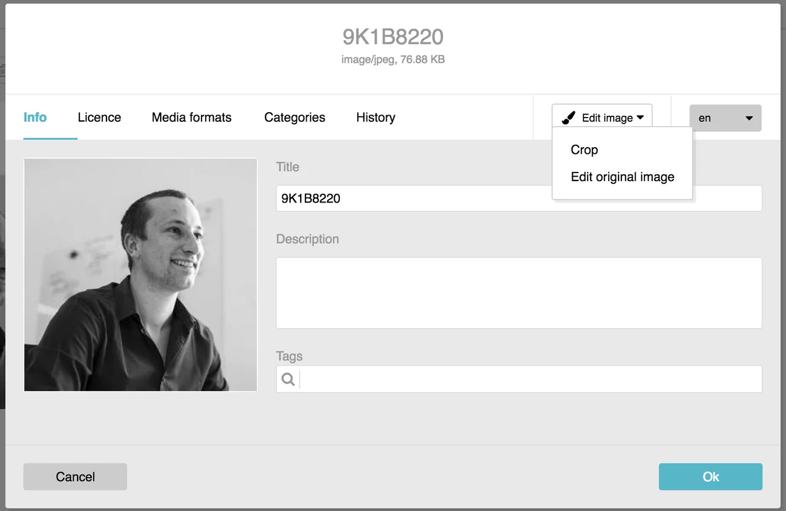The width and height of the screenshot is (786, 511).
Task: Click the paintbrush icon on Edit image button
Action: (569, 118)
